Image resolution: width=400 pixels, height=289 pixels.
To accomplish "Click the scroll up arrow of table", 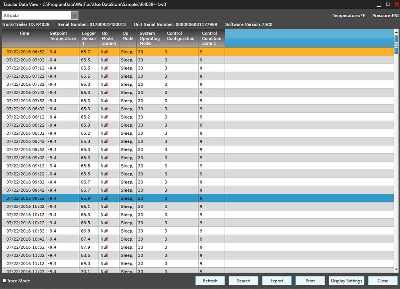I will point(396,32).
